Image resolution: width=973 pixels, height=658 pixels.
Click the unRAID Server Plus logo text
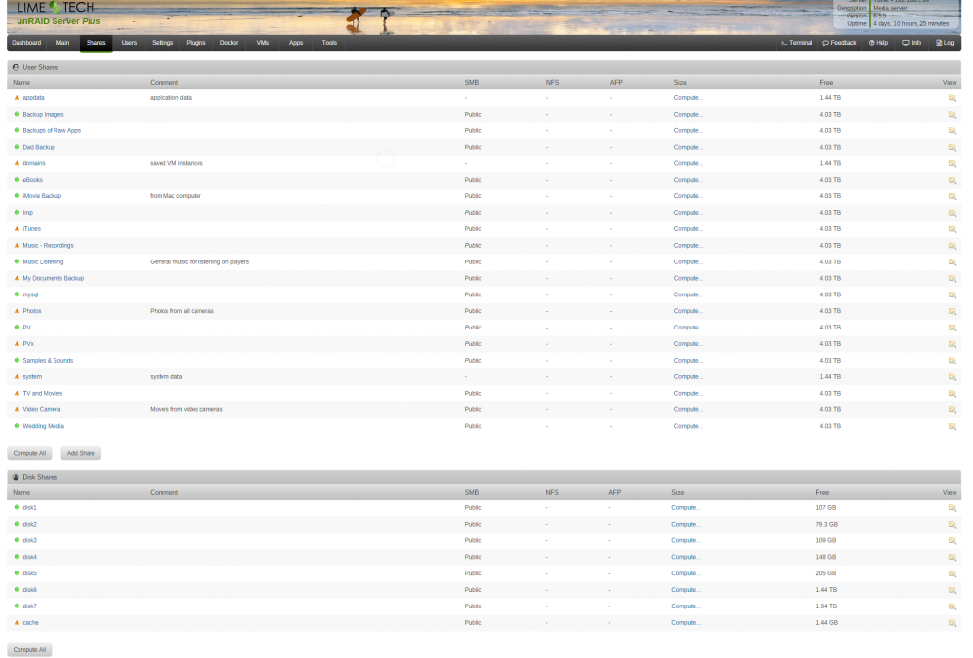(x=58, y=21)
